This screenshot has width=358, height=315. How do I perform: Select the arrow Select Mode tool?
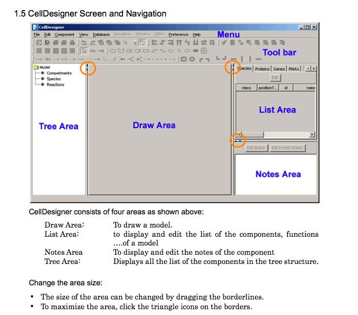point(83,51)
